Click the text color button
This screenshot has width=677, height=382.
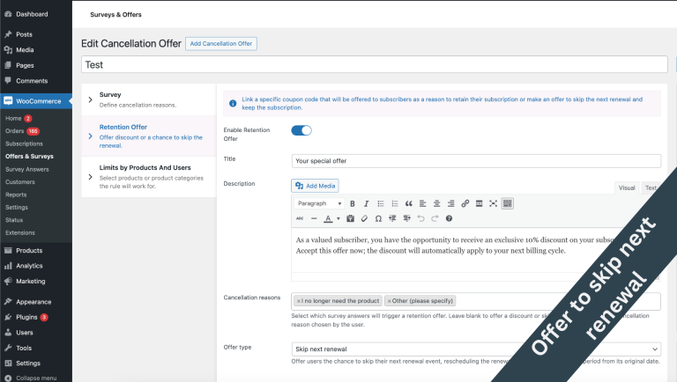pyautogui.click(x=328, y=218)
